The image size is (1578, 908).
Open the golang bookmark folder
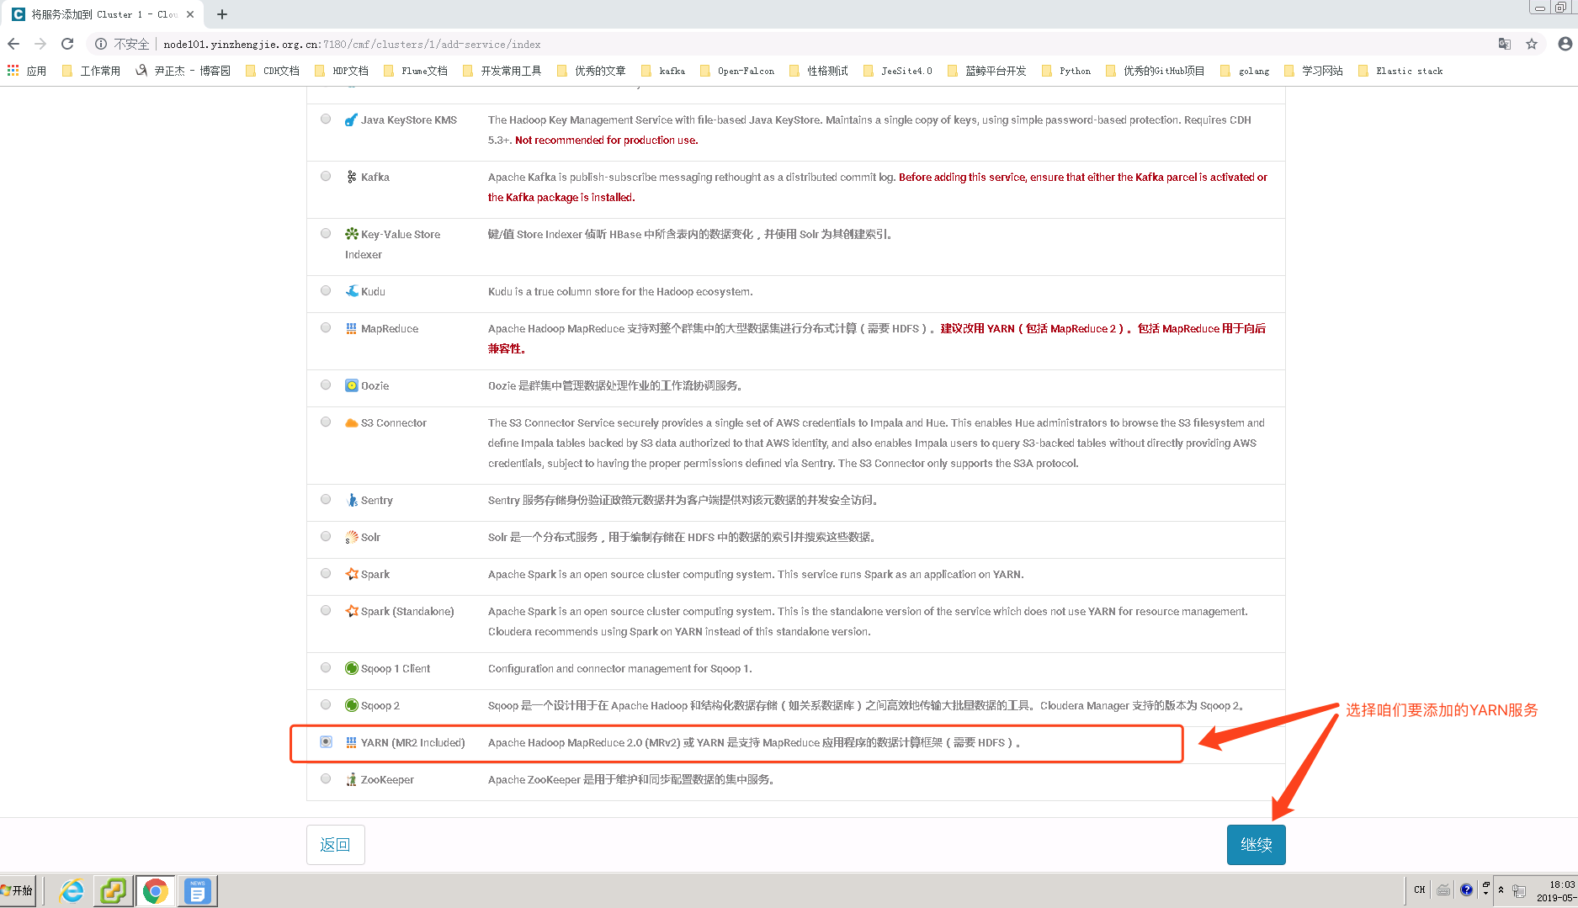(1245, 71)
